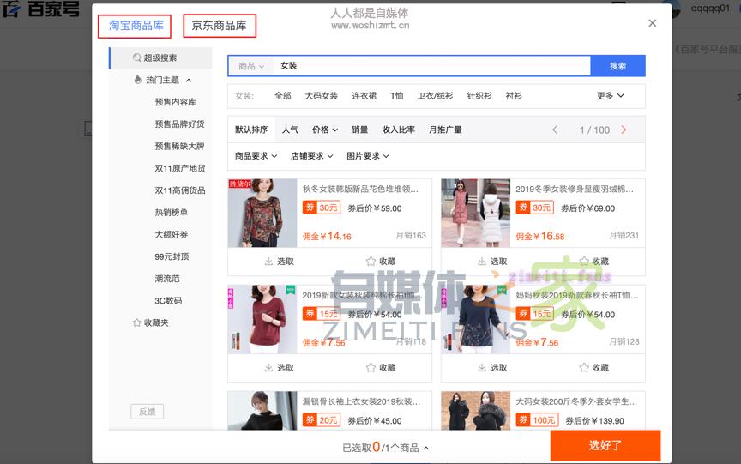Click the 热门主题 flame icon

[137, 80]
